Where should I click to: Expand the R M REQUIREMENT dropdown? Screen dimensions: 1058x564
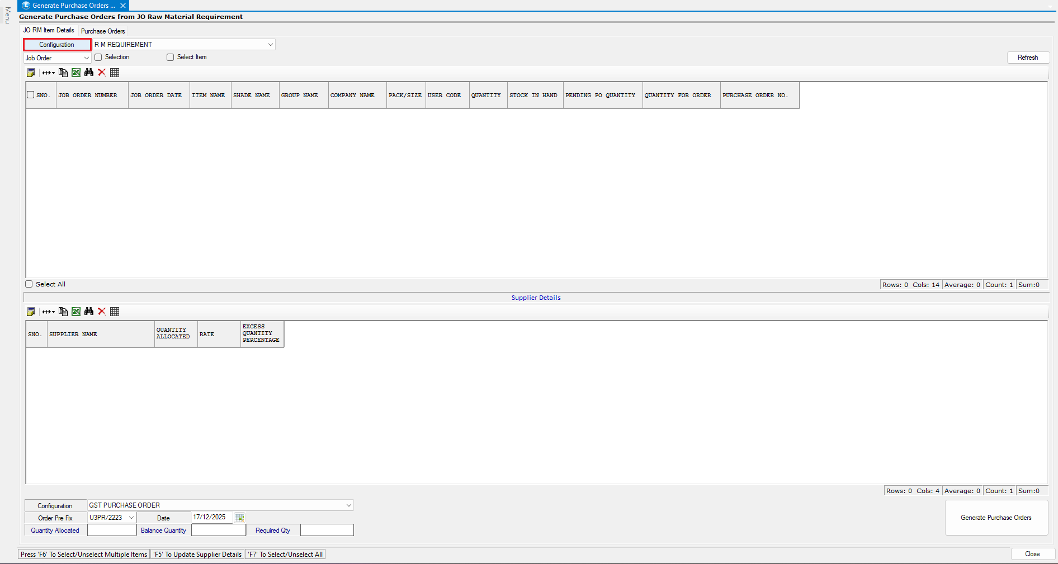(x=270, y=45)
